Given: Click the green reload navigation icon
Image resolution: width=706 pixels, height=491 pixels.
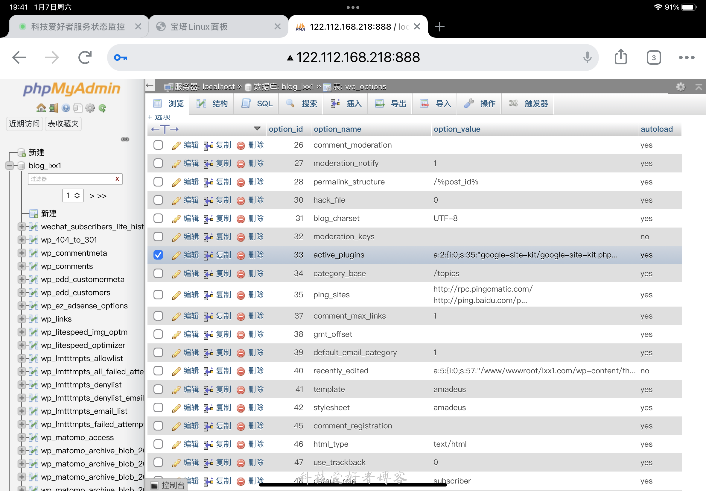Looking at the screenshot, I should [x=102, y=108].
